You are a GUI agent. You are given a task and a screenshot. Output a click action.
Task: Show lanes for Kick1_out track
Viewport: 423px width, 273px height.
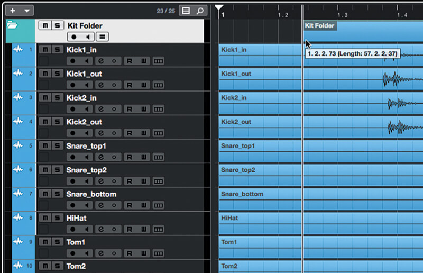click(x=158, y=85)
